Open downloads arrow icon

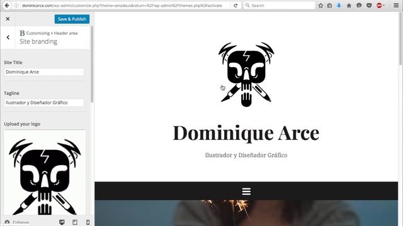pyautogui.click(x=339, y=6)
